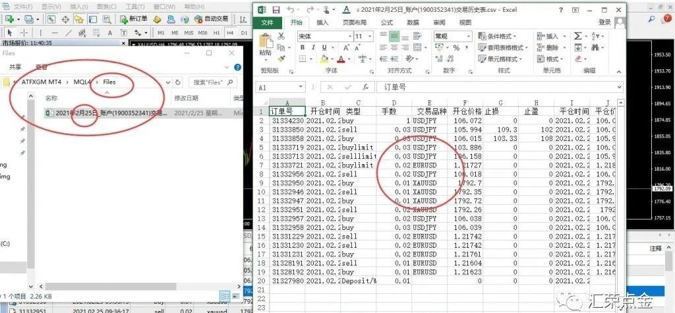The image size is (675, 313).
Task: Select middle vertical alignment in Excel
Action: tap(394, 36)
